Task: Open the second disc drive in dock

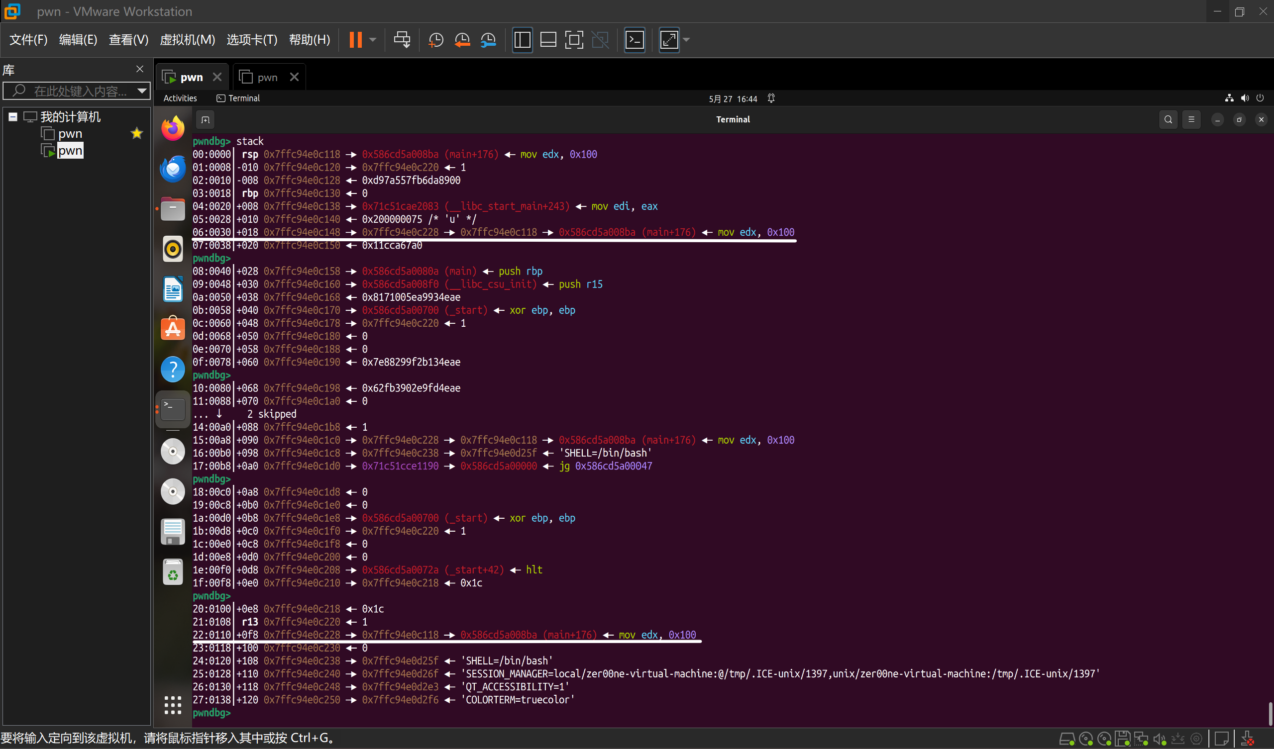Action: tap(172, 491)
